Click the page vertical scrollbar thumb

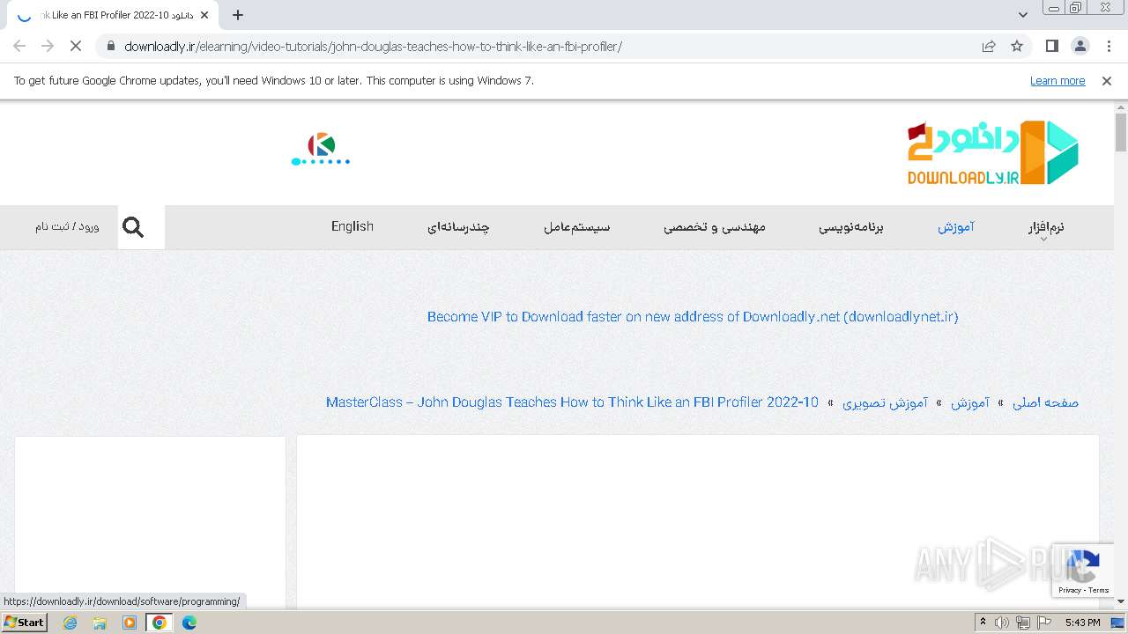(x=1121, y=132)
